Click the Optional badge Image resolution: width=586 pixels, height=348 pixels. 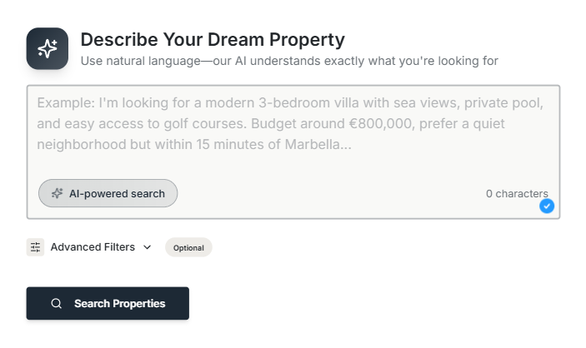tap(188, 248)
